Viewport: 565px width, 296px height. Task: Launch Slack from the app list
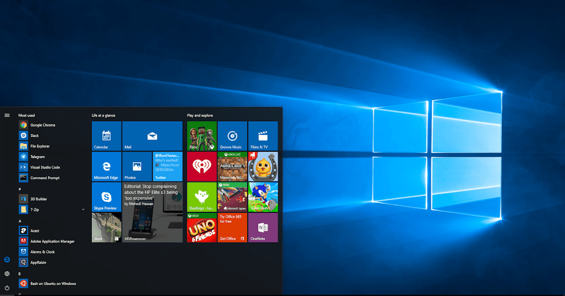click(52, 135)
